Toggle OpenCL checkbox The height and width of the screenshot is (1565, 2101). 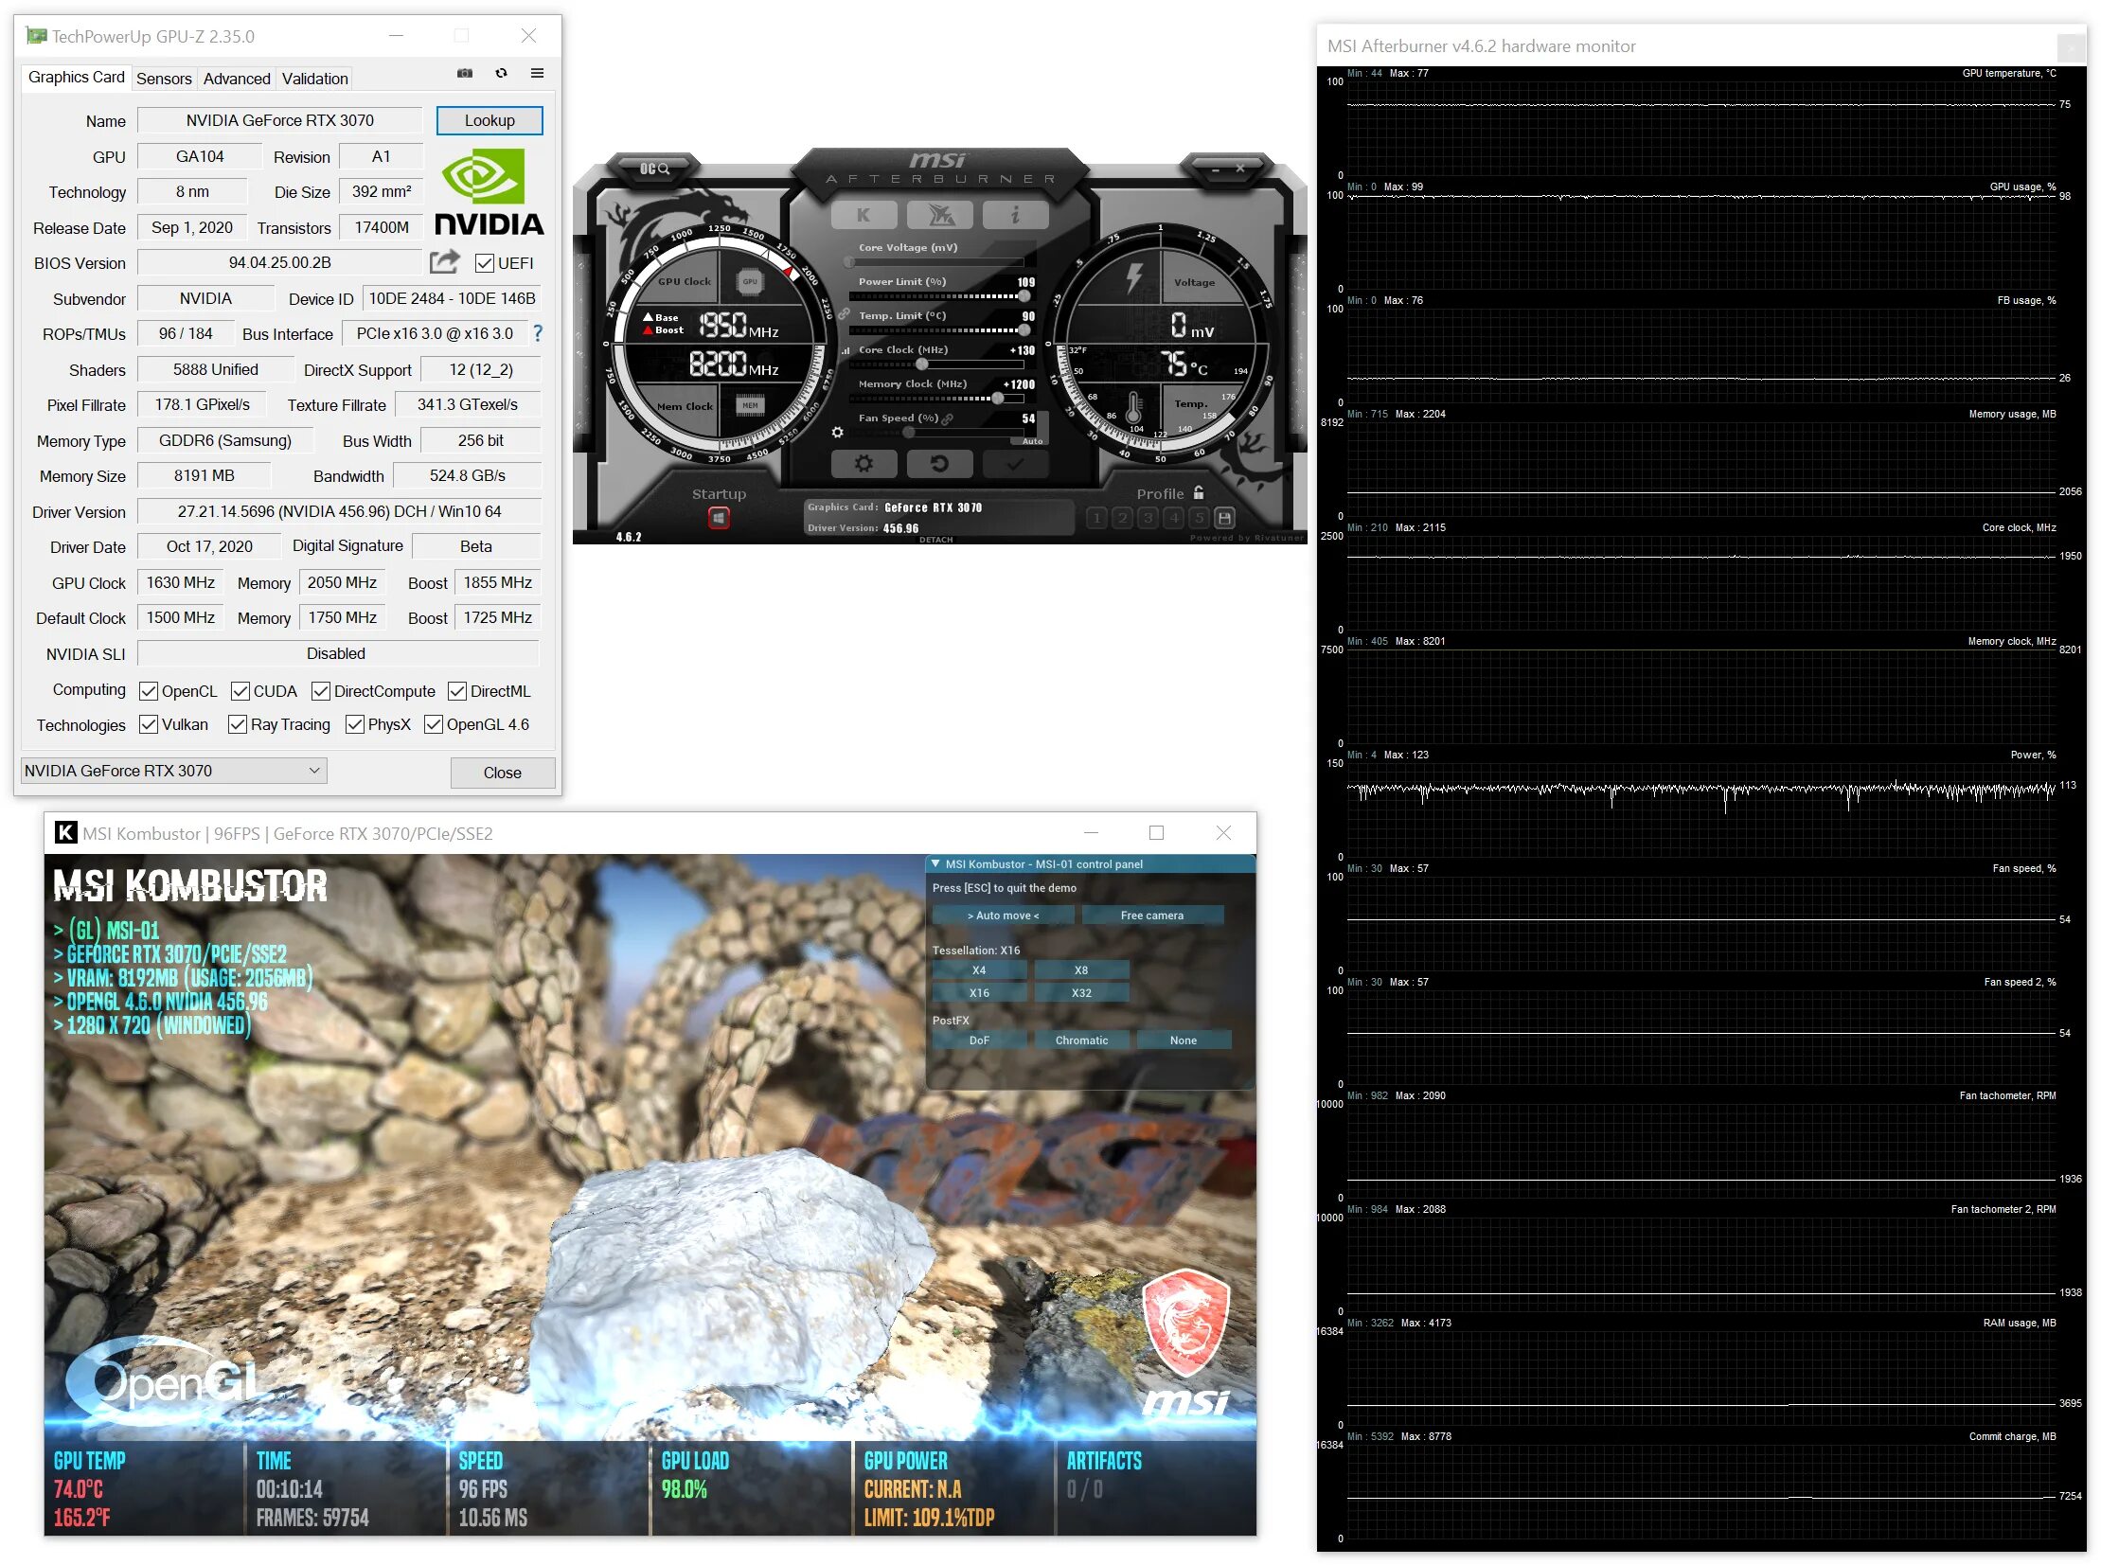coord(148,691)
